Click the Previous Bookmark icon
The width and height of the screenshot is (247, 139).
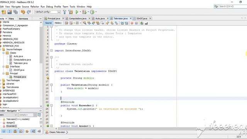[108, 23]
